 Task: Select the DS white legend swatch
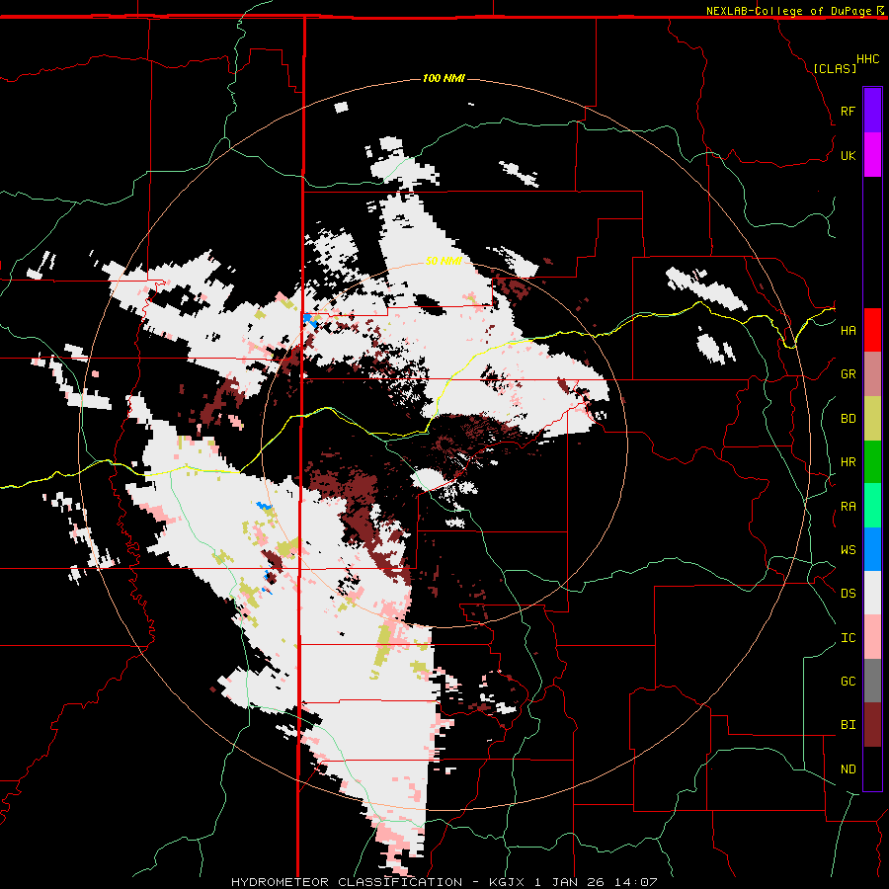click(x=872, y=593)
